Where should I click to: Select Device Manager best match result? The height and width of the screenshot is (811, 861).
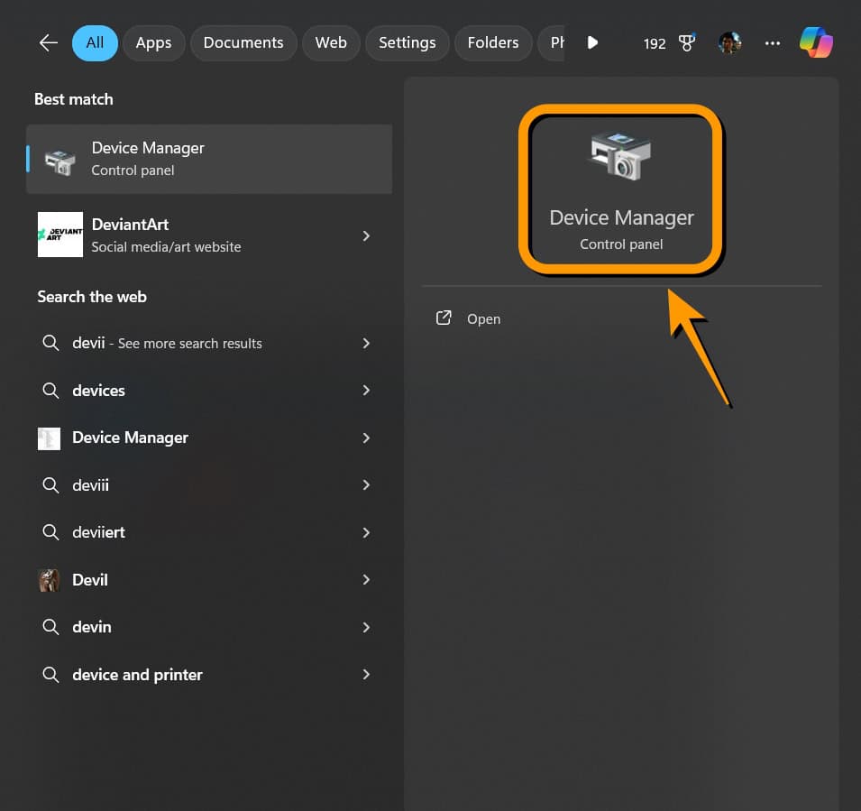click(x=209, y=159)
